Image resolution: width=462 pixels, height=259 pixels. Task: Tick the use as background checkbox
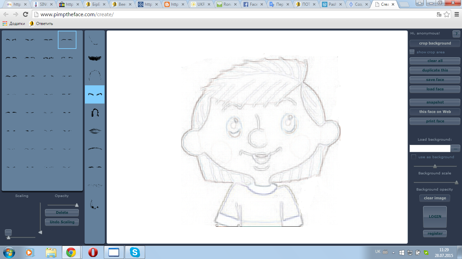[414, 157]
